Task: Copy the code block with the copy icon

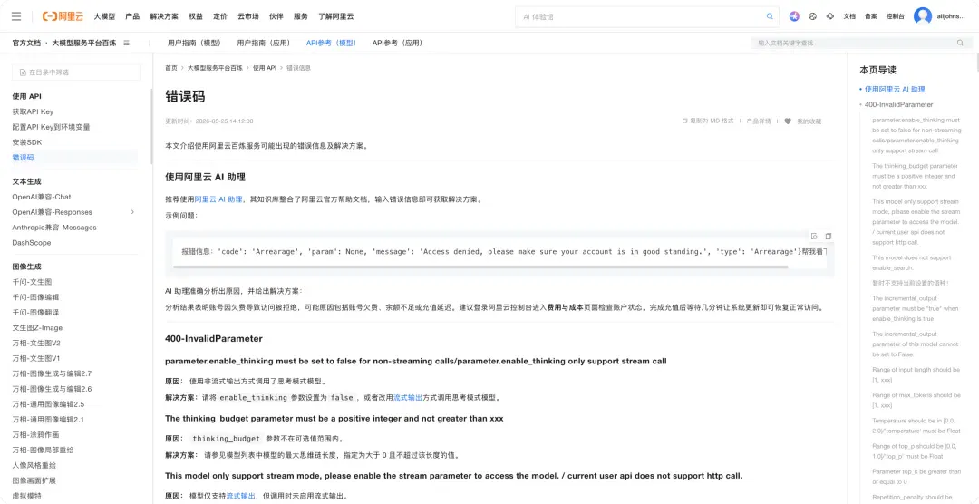Action: coord(829,236)
